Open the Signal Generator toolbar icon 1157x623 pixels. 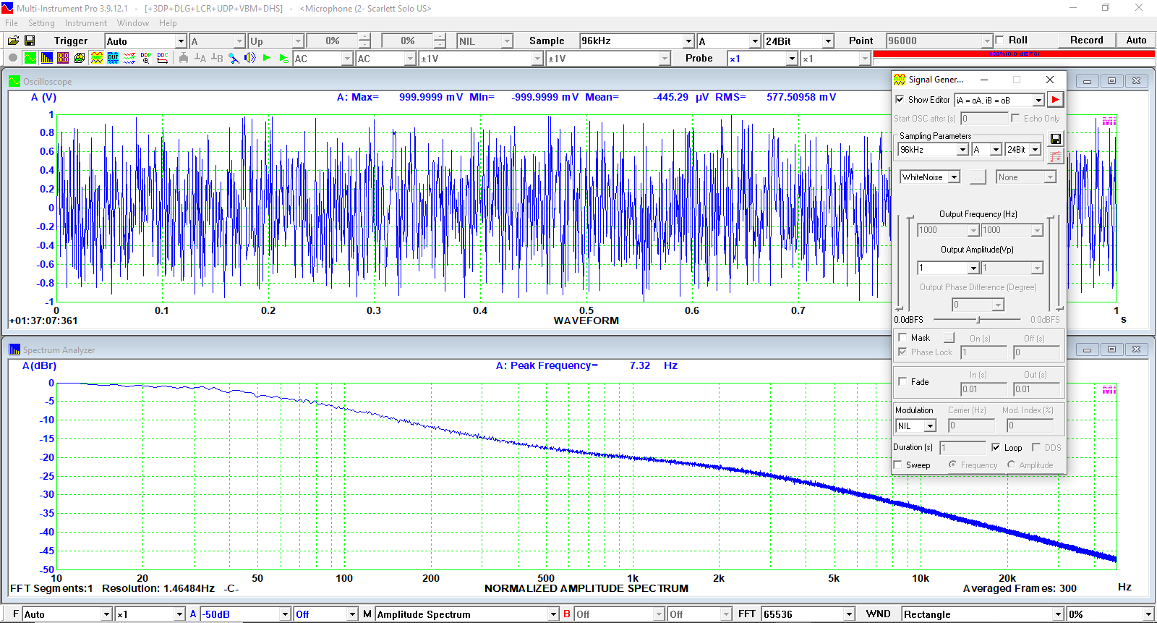point(96,59)
